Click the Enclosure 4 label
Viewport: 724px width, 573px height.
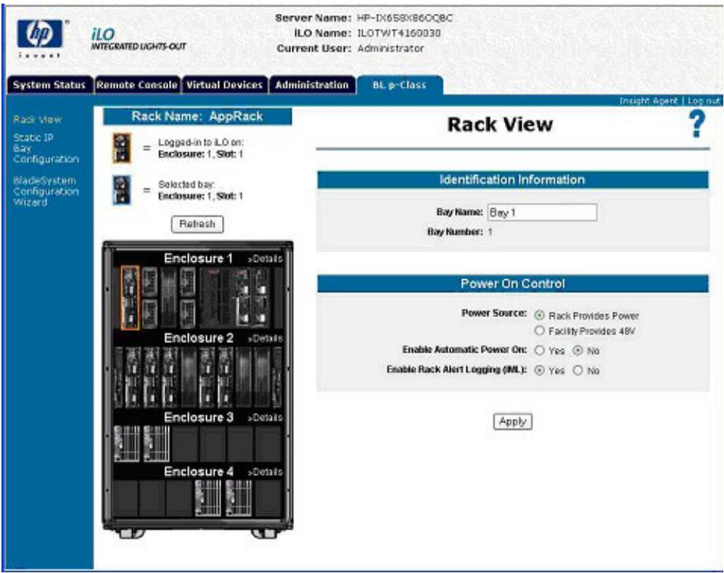click(x=199, y=471)
